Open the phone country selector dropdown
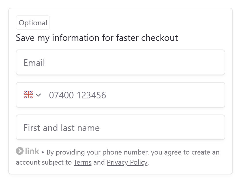 (x=32, y=95)
